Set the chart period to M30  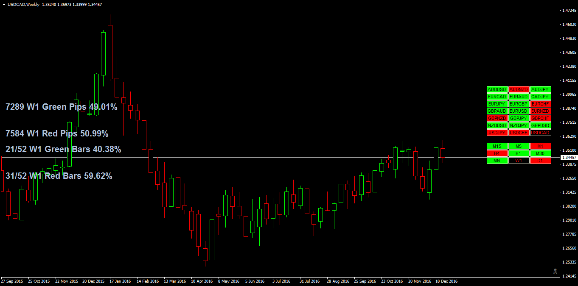point(540,153)
